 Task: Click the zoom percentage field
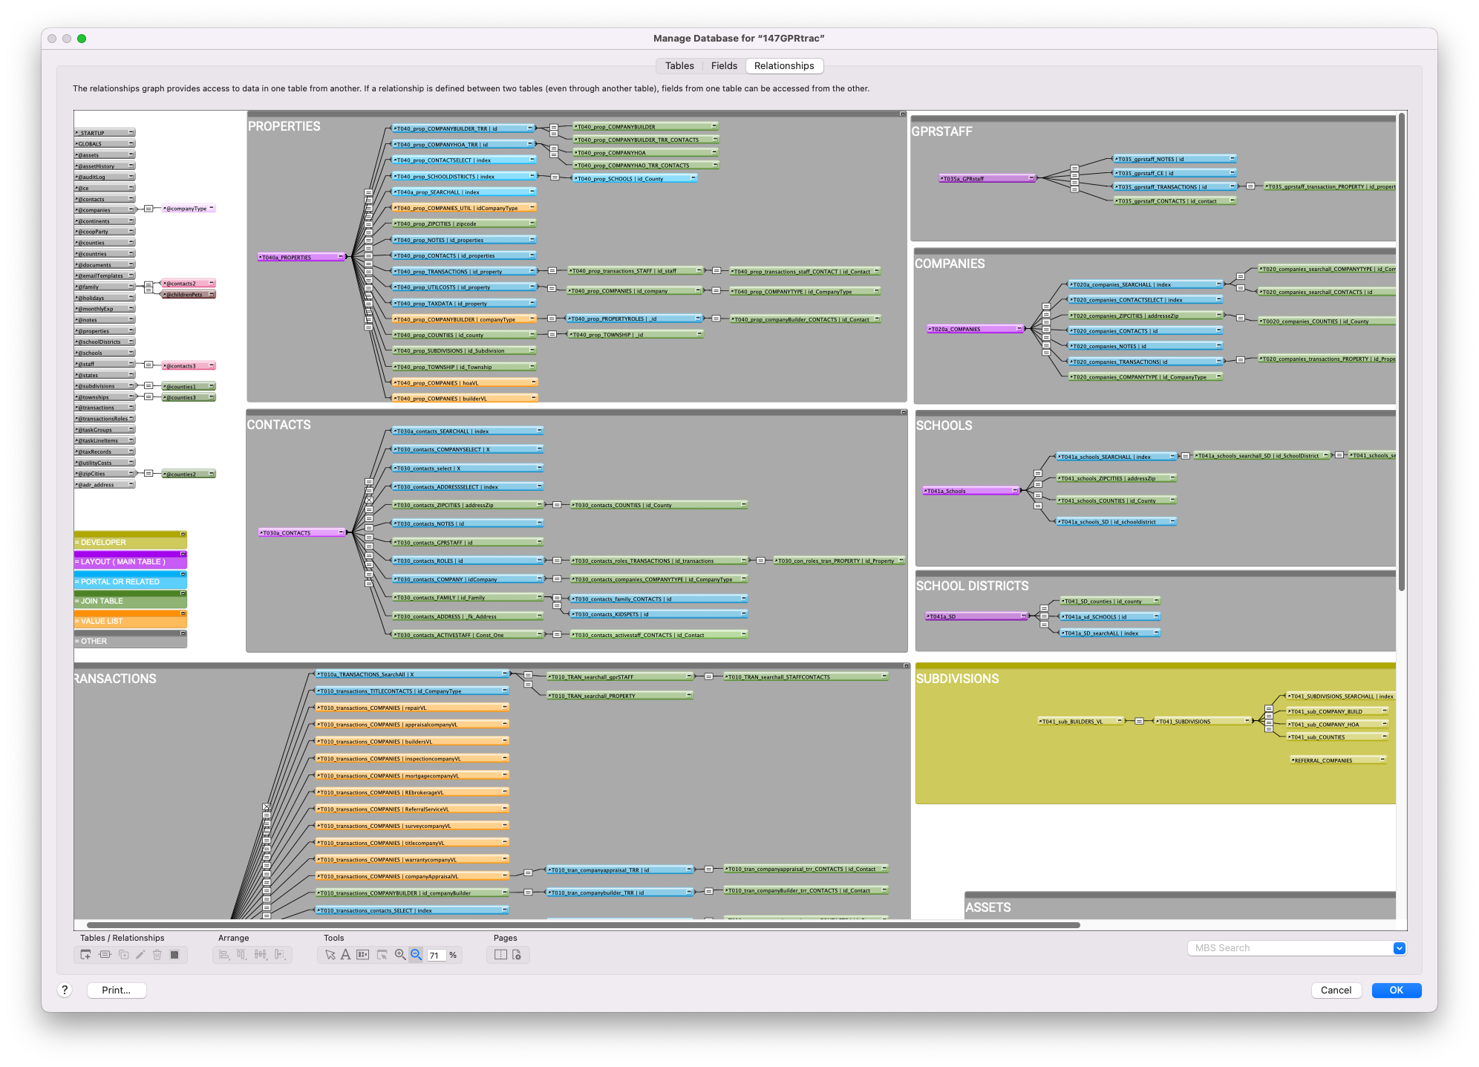pyautogui.click(x=435, y=956)
